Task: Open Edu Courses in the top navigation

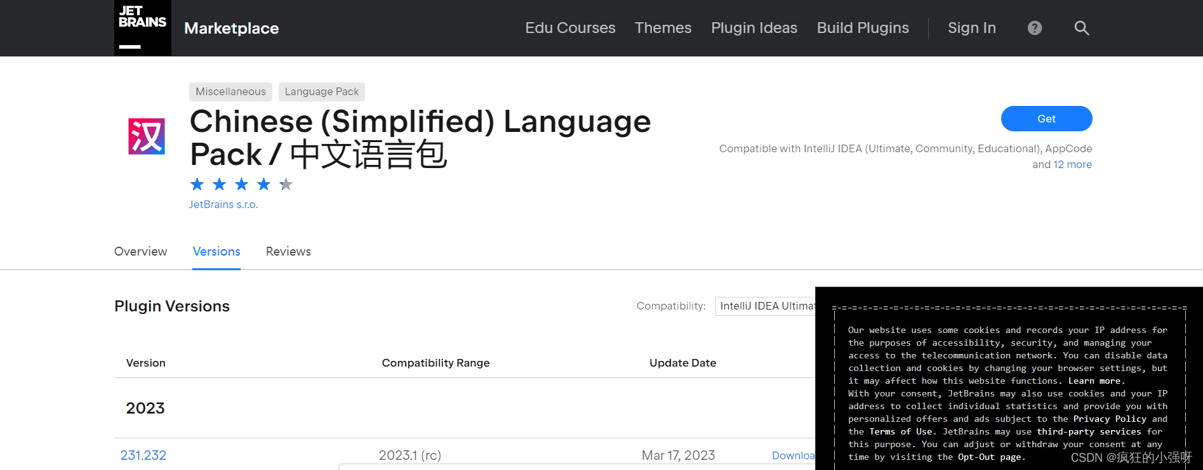Action: click(570, 28)
